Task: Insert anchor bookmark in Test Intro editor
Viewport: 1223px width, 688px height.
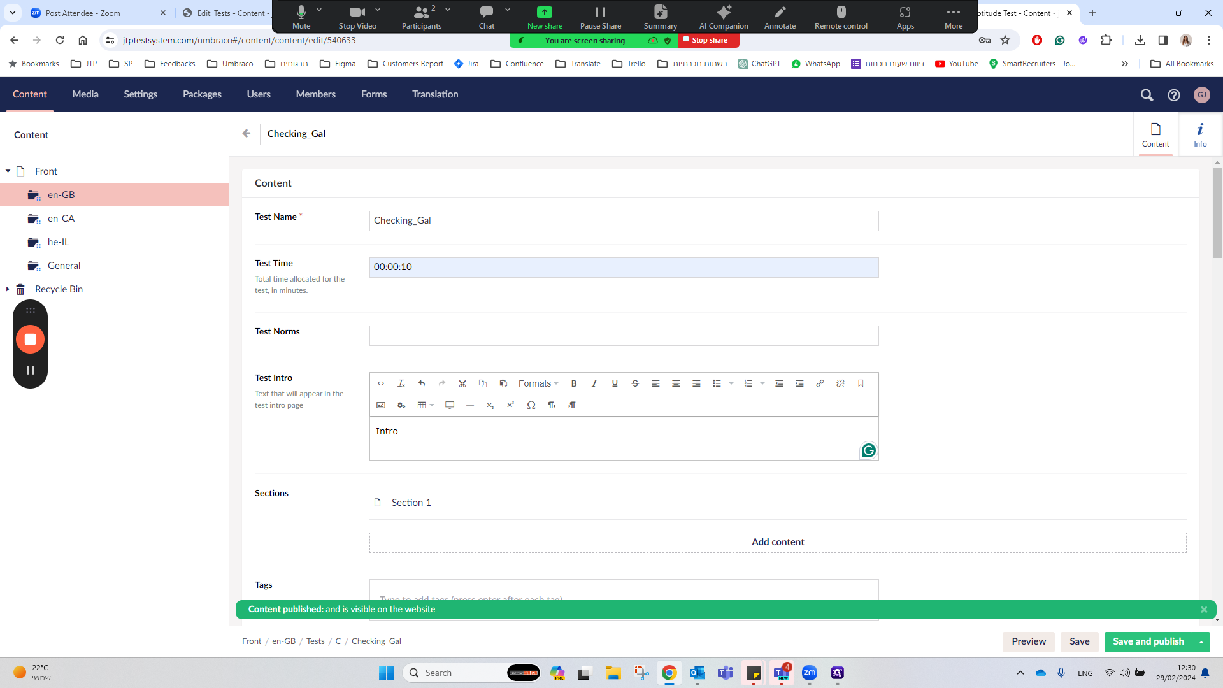Action: click(x=861, y=383)
